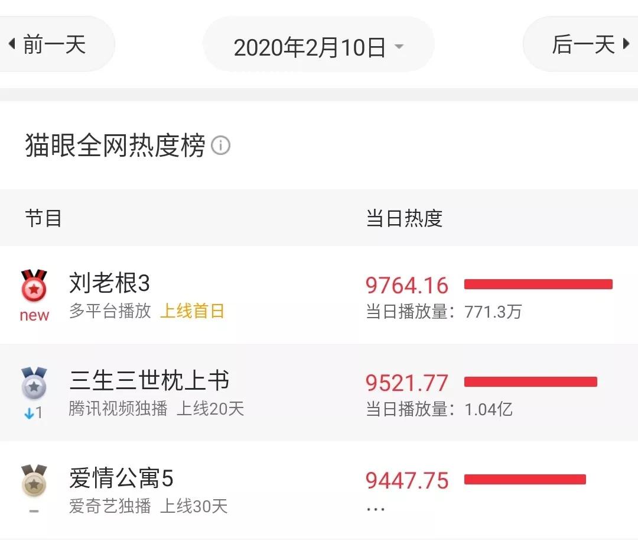Open the 刘老根3 show title
The height and width of the screenshot is (540, 638).
pos(109,284)
